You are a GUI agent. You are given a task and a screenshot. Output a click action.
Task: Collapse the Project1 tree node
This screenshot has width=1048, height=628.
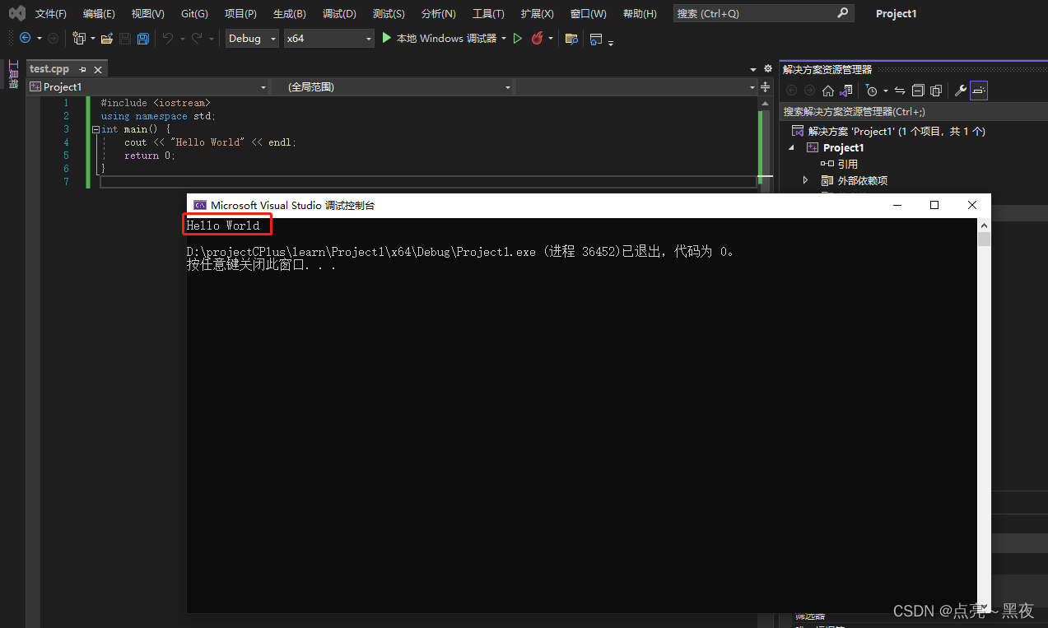point(792,147)
